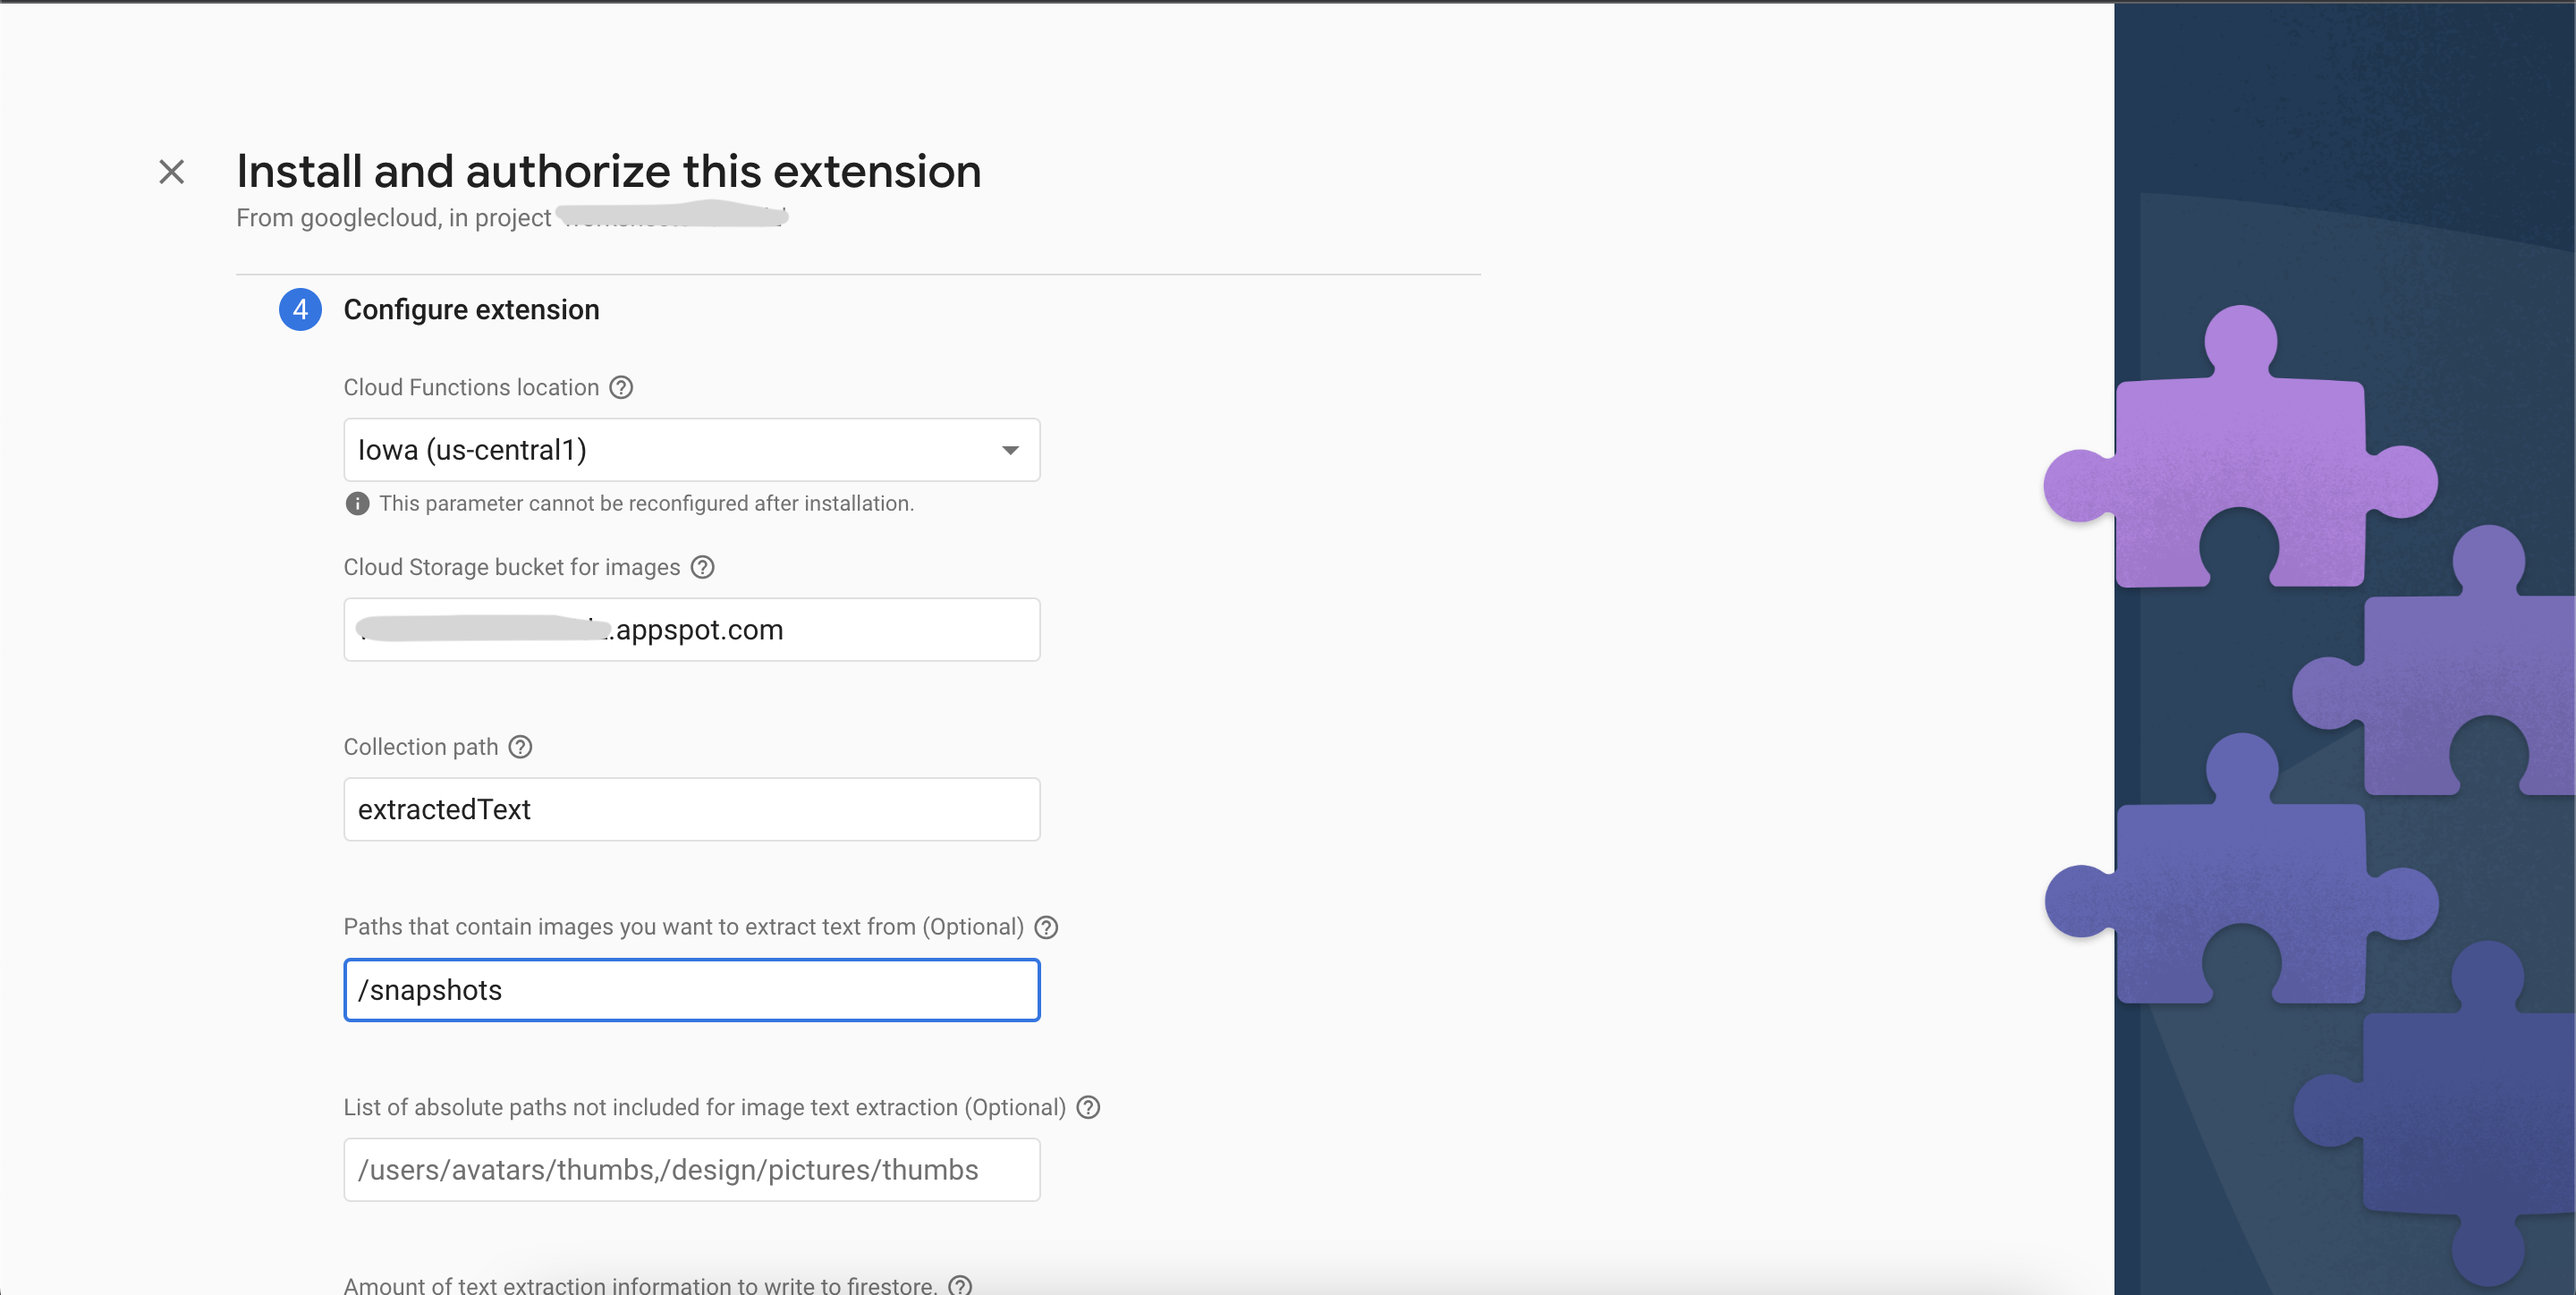This screenshot has width=2576, height=1295.
Task: Open help for paths containing images
Action: click(1046, 927)
